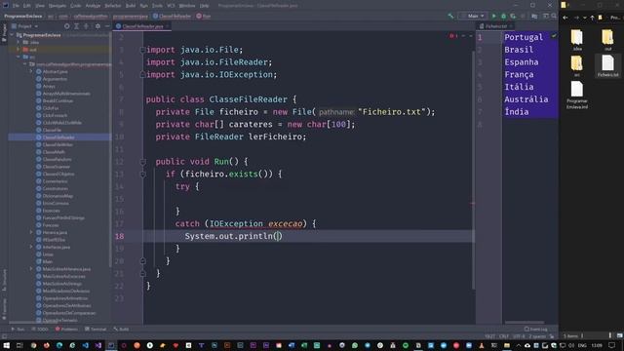Click the Windows Start button
Screen dimensions: 624x351
[x=7, y=345]
